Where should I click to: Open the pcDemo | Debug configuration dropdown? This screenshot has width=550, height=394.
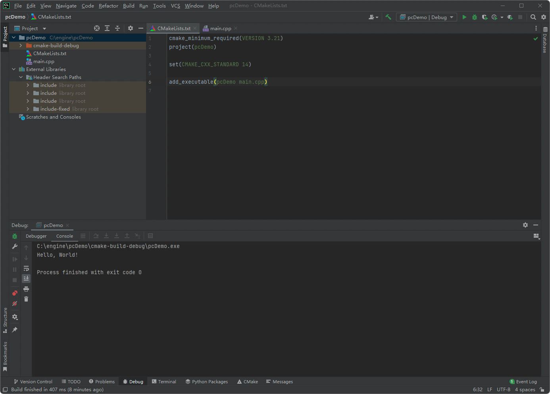pos(427,17)
